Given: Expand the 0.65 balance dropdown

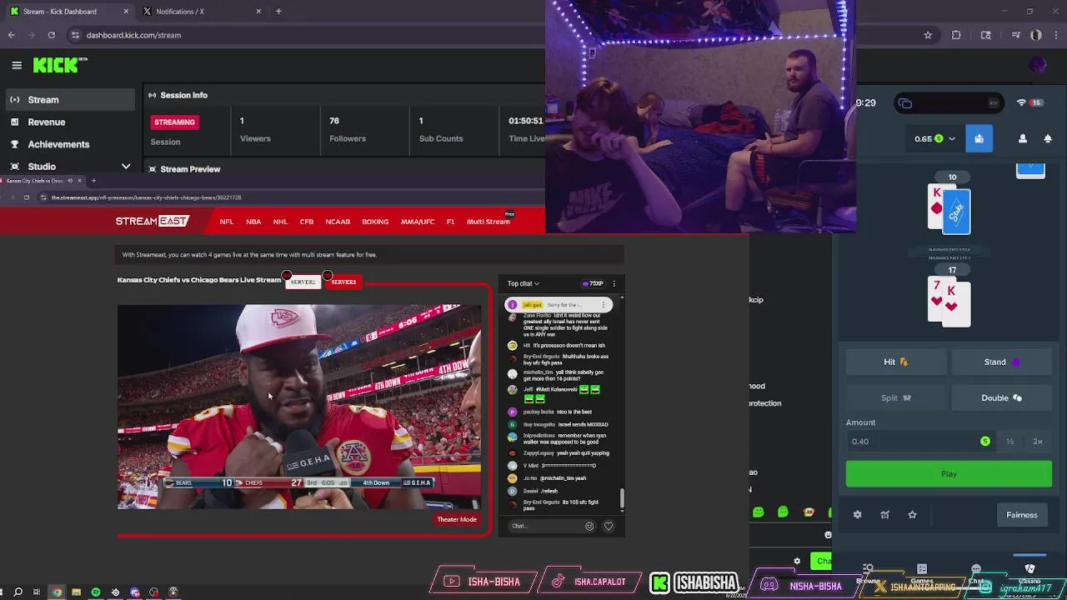Looking at the screenshot, I should click(934, 138).
